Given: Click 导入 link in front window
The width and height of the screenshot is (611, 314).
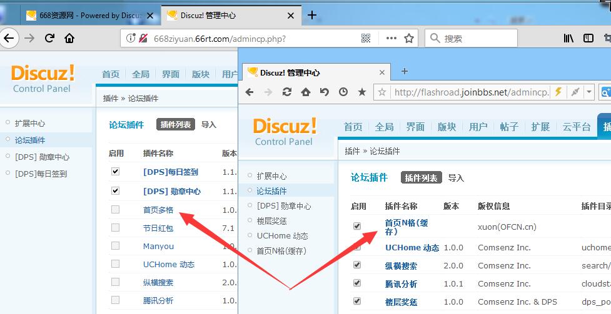Looking at the screenshot, I should coord(456,178).
